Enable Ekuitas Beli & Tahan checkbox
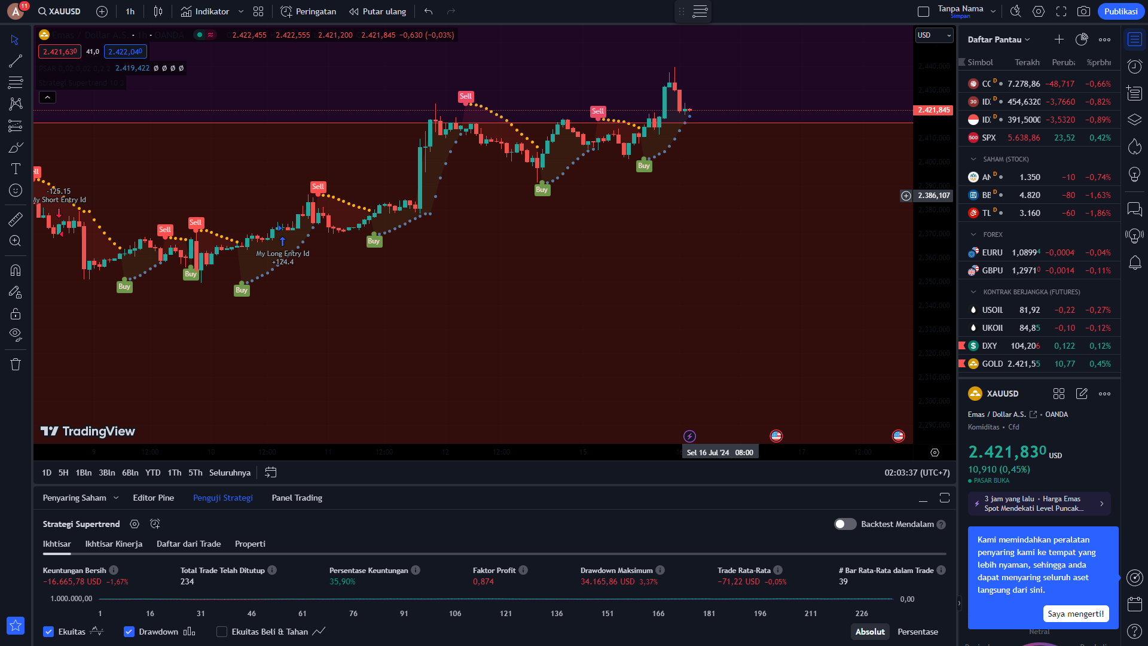This screenshot has height=646, width=1148. coord(222,632)
